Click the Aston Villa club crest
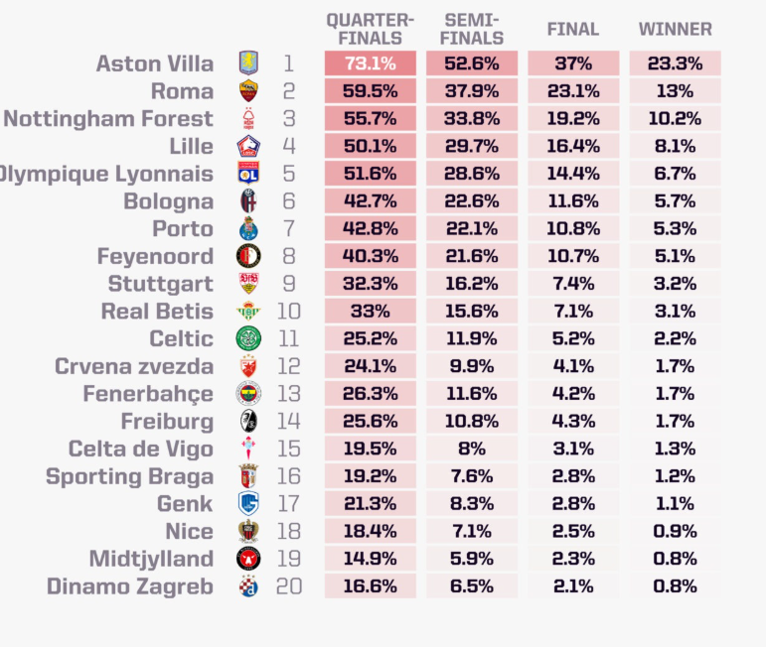The image size is (766, 647). pos(248,63)
